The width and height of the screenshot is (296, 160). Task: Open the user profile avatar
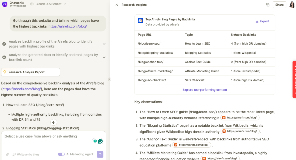[292, 5]
